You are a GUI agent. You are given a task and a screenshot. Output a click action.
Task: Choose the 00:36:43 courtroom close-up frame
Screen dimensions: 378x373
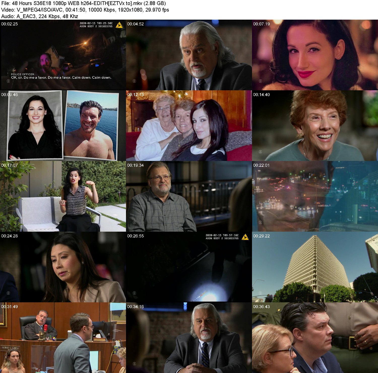pyautogui.click(x=315, y=338)
